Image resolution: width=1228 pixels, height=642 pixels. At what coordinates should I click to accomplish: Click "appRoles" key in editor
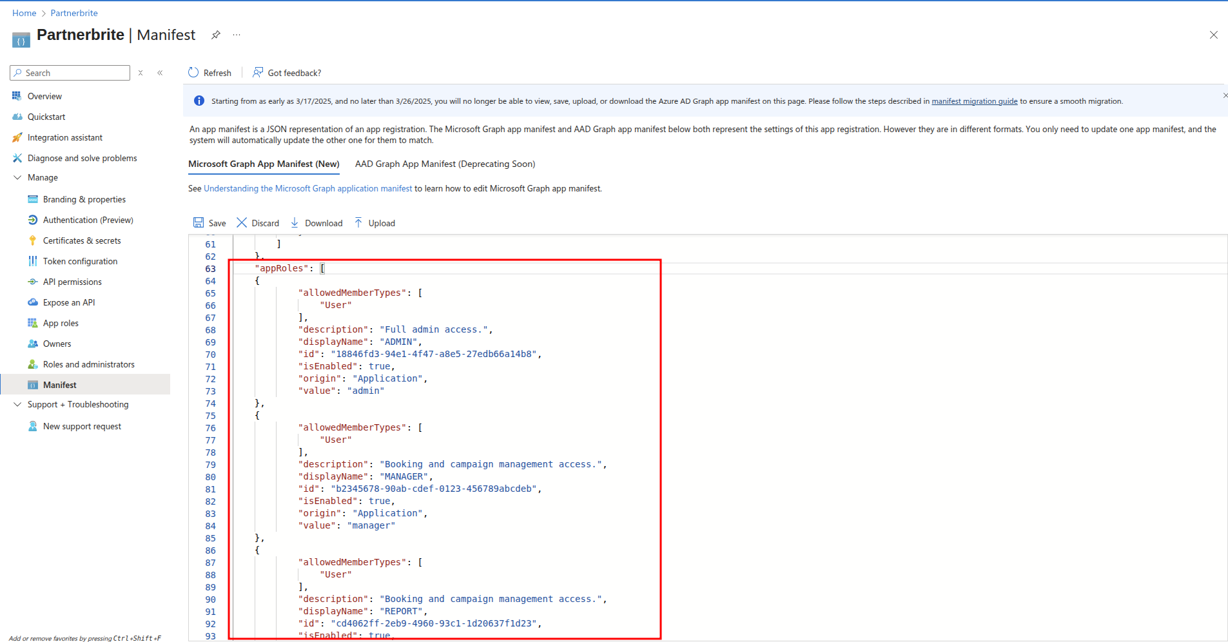(282, 268)
